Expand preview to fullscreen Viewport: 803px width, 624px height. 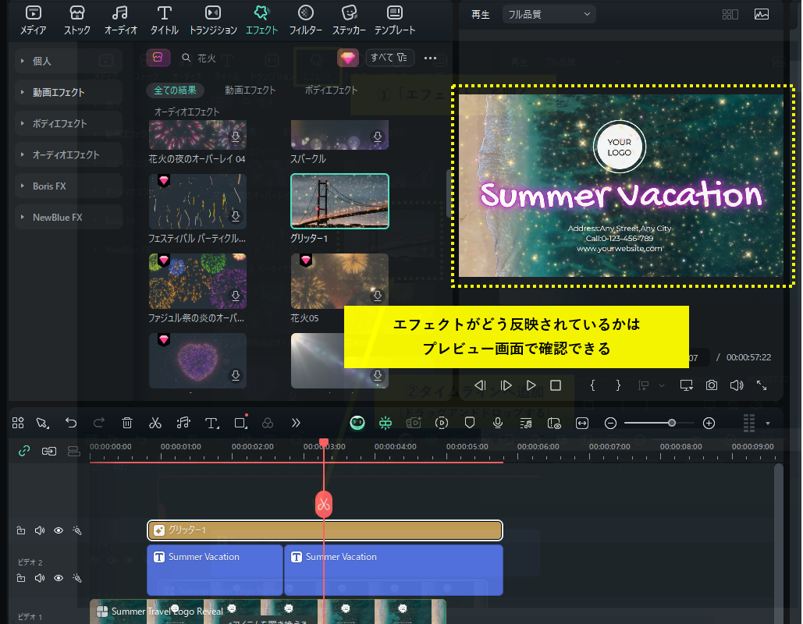[x=762, y=385]
